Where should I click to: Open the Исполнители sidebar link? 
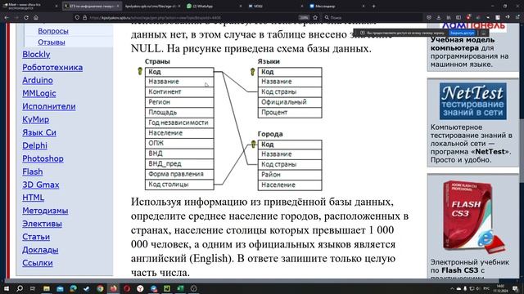[x=49, y=106]
